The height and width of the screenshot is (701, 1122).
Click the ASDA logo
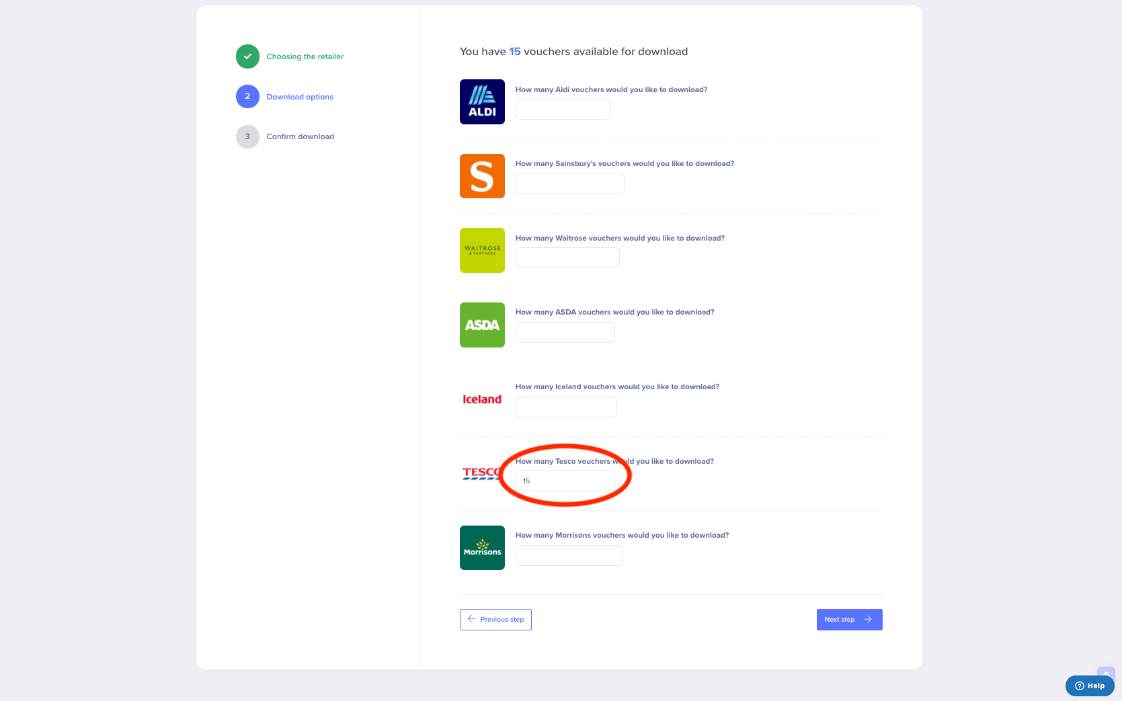tap(482, 325)
